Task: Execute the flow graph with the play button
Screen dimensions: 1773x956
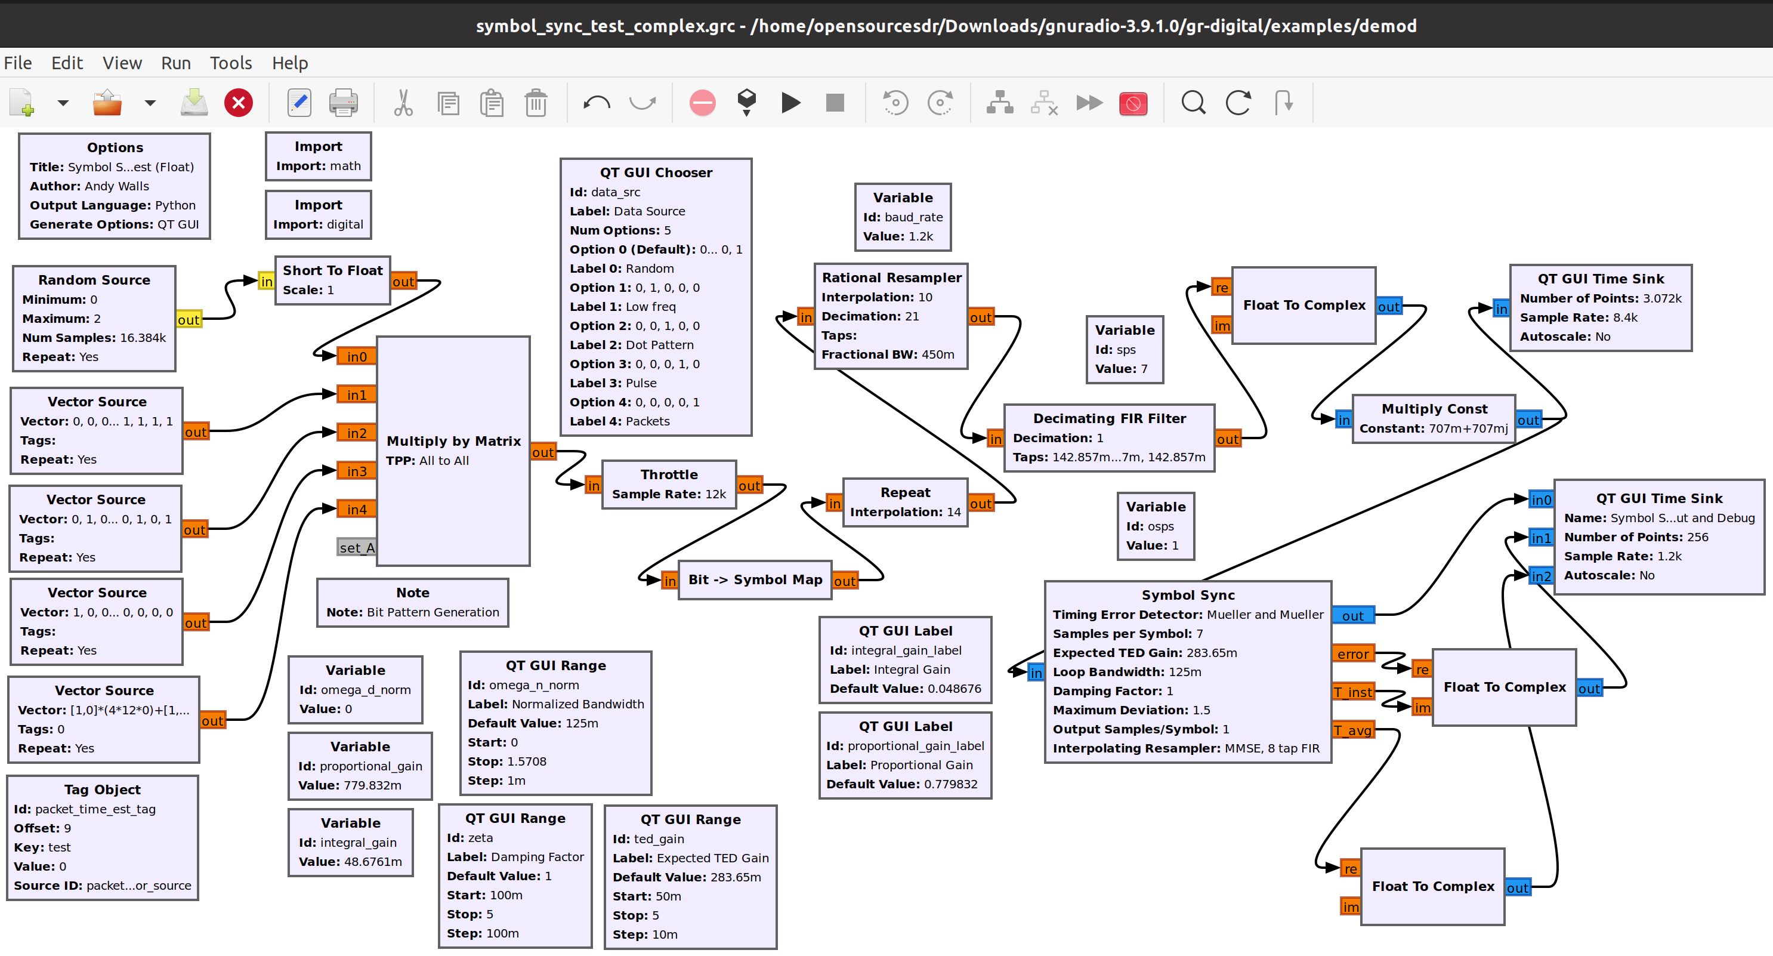Action: click(x=791, y=103)
